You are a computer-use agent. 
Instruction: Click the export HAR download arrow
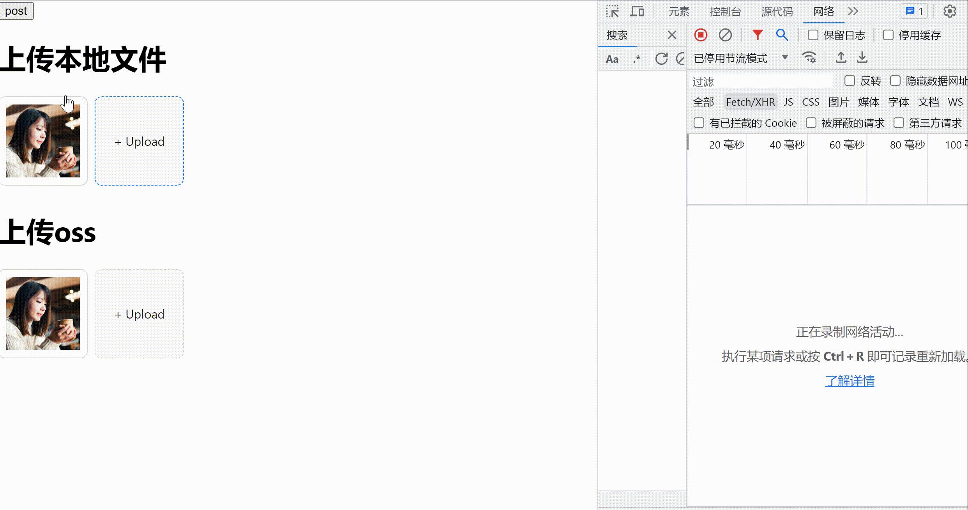(x=862, y=58)
